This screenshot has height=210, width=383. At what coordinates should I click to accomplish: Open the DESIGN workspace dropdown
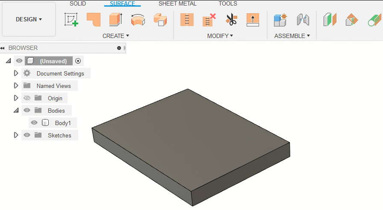click(29, 19)
